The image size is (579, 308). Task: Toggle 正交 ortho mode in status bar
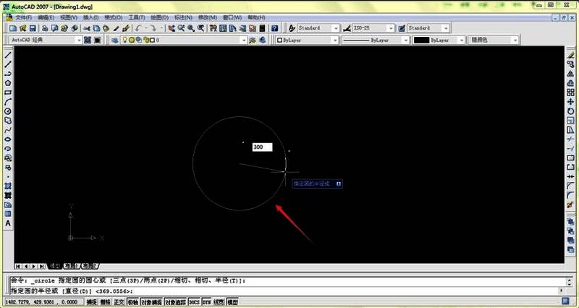tap(119, 301)
